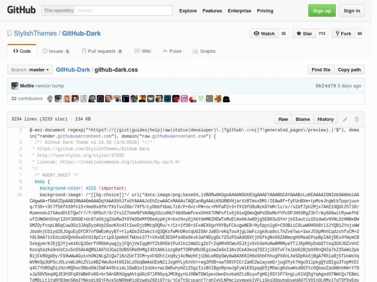Open Mottie's profile link
Viewport: 377px width, 282px height.
click(x=27, y=86)
